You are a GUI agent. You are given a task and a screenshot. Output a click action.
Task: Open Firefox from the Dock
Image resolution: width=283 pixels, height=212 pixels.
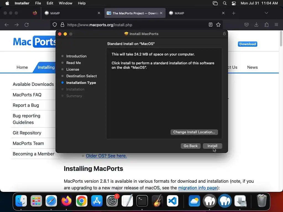[x=66, y=201]
